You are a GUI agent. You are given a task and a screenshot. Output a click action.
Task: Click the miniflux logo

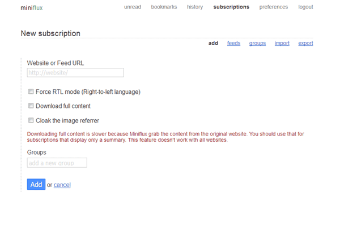point(31,7)
